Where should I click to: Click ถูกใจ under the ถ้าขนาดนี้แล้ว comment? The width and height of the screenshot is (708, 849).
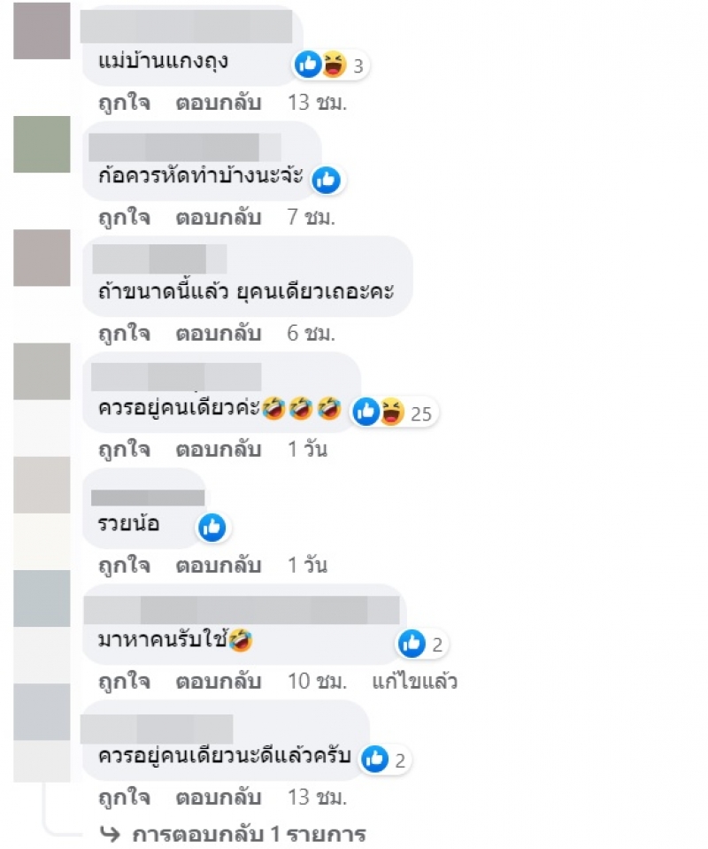click(x=124, y=334)
